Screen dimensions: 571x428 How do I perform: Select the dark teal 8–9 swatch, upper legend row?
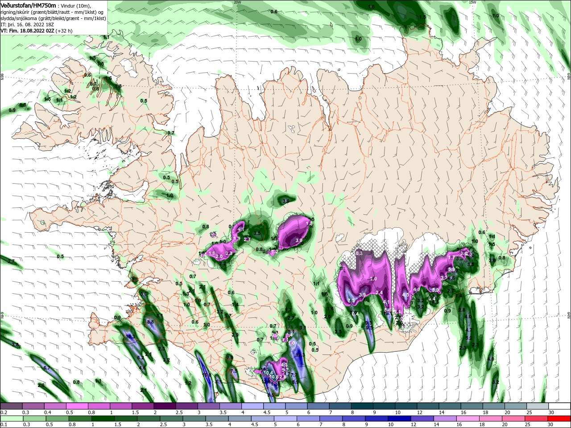(363, 406)
